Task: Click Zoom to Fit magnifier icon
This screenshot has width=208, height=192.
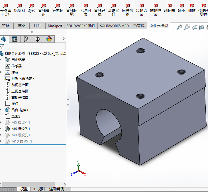Action: pos(179,27)
